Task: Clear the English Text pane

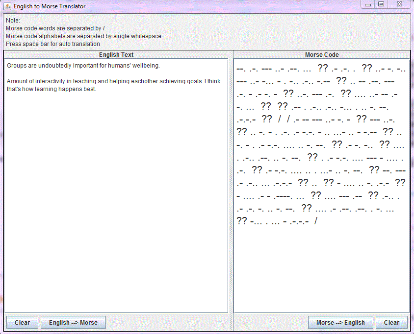Action: pos(22,322)
